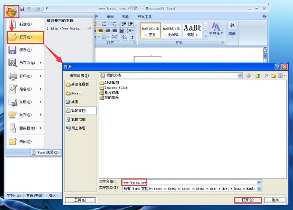Expand the 另存为 submenu arrow
Screen dimensions: 293x210
(x=41, y=63)
